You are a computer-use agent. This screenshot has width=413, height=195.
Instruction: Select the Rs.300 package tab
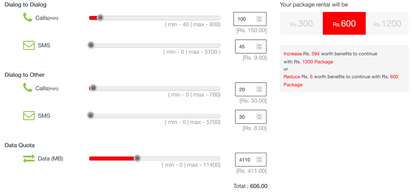click(301, 23)
